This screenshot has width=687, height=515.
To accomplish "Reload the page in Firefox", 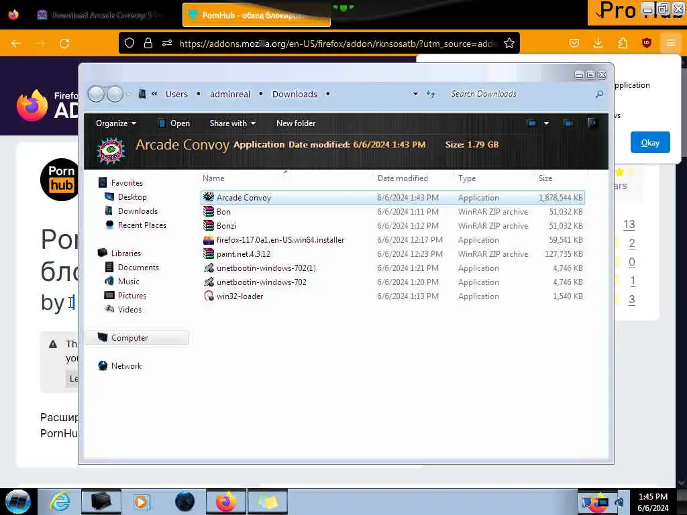I will pyautogui.click(x=64, y=44).
